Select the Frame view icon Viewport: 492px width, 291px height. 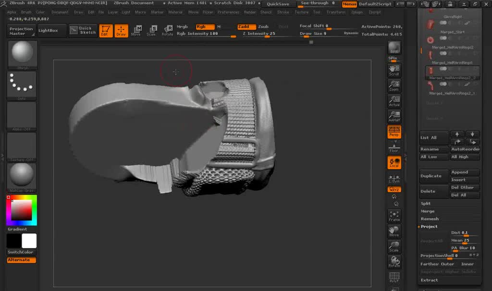click(394, 216)
